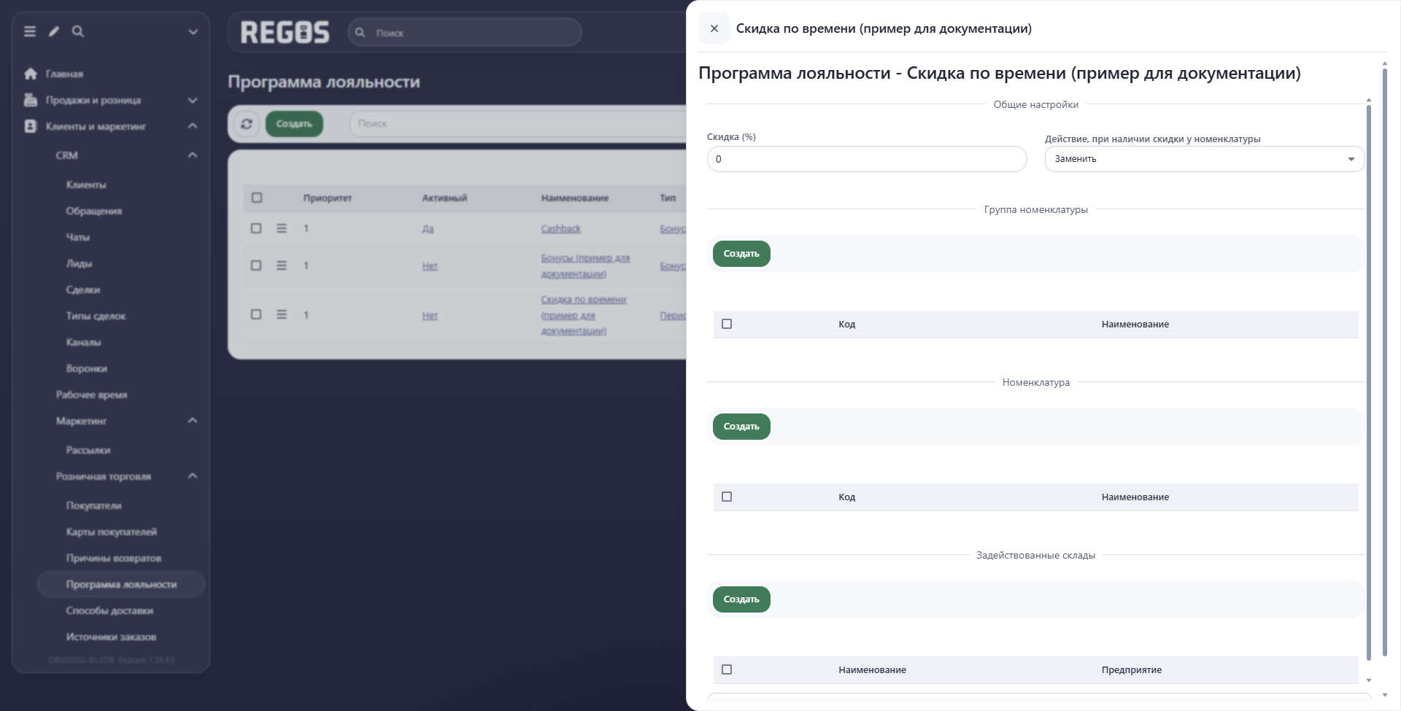Check the Cashback row checkbox
The height and width of the screenshot is (711, 1401).
click(x=256, y=228)
